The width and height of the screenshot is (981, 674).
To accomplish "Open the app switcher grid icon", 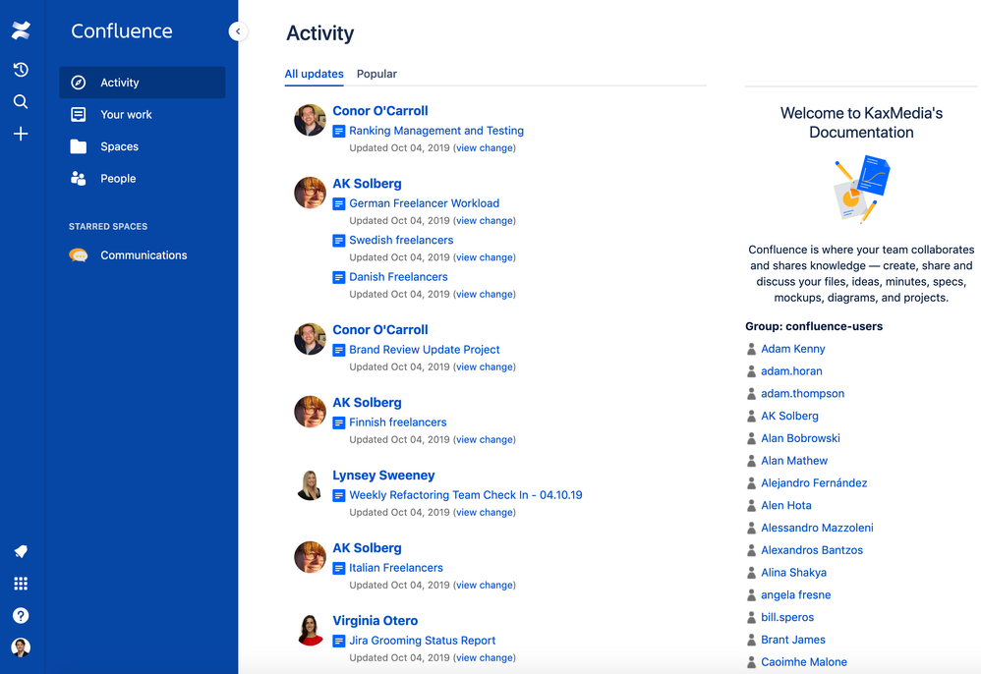I will (x=21, y=584).
